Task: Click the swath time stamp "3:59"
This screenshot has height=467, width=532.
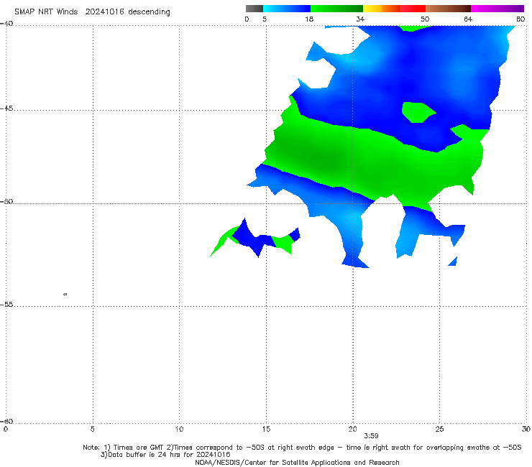Action: (371, 436)
